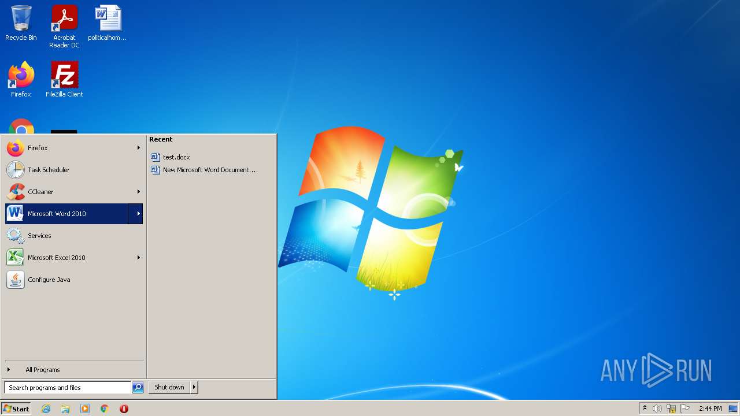The height and width of the screenshot is (416, 740).
Task: Expand CCleaner jump list arrow
Action: coord(138,192)
